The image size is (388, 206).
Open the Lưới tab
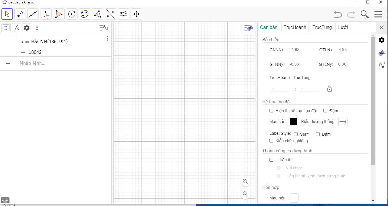tap(343, 27)
